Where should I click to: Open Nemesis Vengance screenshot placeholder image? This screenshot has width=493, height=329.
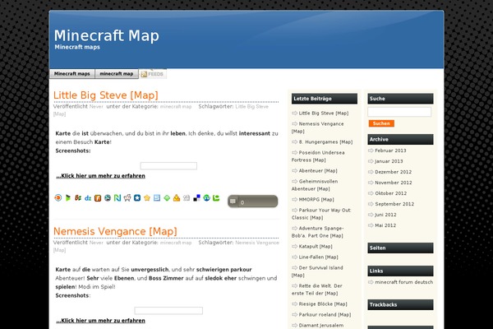tap(168, 311)
